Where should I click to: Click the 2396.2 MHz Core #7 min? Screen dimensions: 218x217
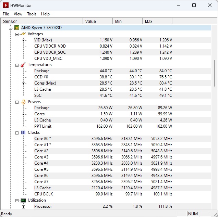coord(132,182)
